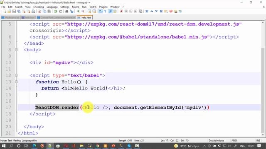Image resolution: width=266 pixels, height=149 pixels.
Task: Click the Start Recording macro red dot
Action: (121, 12)
